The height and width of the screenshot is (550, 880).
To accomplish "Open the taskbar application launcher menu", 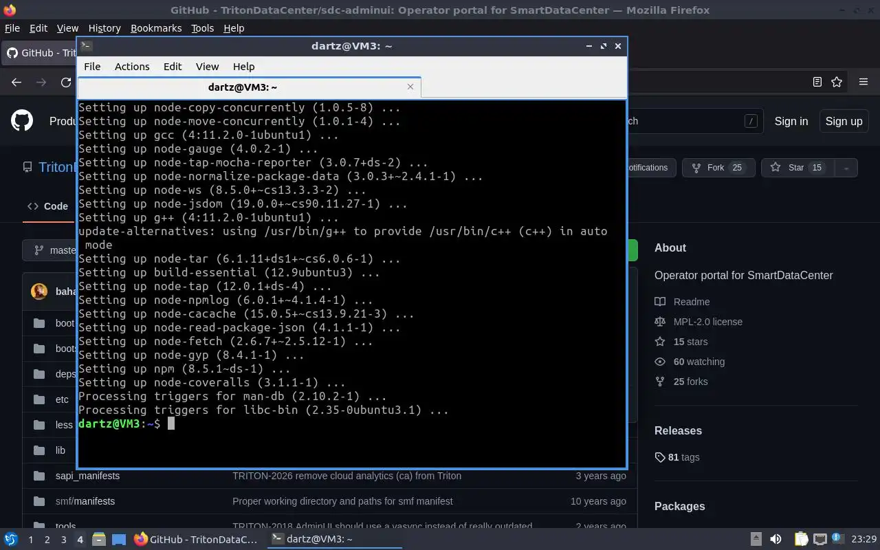I will 11,540.
